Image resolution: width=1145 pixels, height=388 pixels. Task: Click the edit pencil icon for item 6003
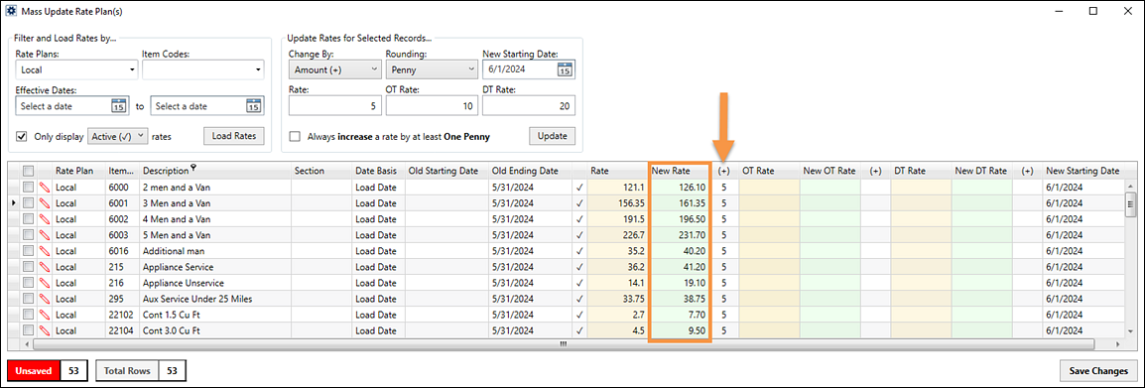coord(45,234)
